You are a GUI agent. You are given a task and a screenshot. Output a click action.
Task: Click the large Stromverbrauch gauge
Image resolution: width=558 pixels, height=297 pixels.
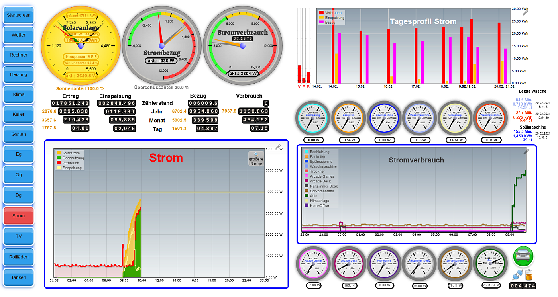click(x=242, y=45)
